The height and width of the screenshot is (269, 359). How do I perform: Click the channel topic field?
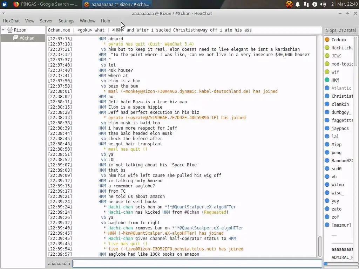(184, 30)
